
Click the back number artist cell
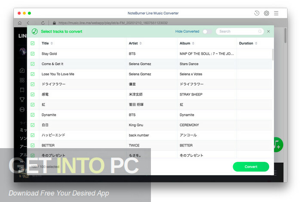(x=139, y=135)
